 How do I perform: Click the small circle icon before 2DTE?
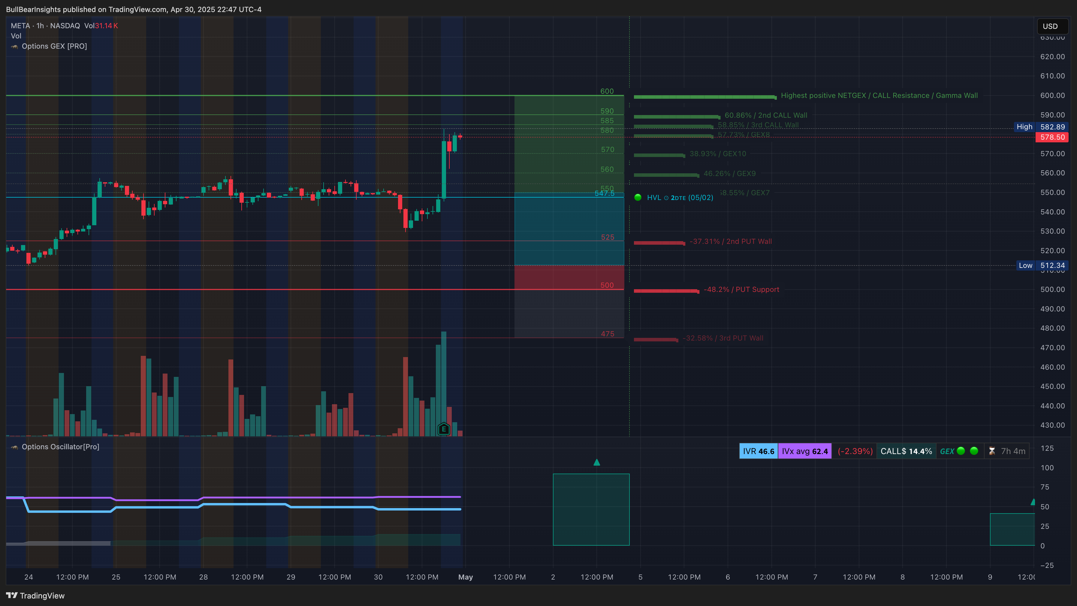666,198
